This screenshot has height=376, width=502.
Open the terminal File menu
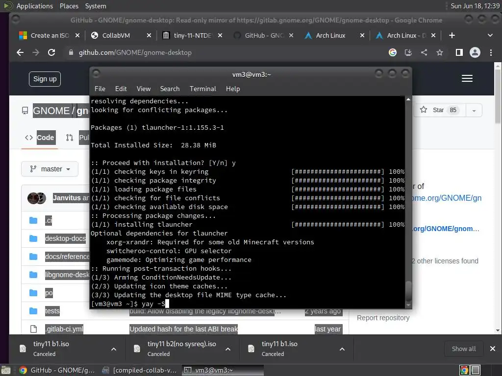100,89
